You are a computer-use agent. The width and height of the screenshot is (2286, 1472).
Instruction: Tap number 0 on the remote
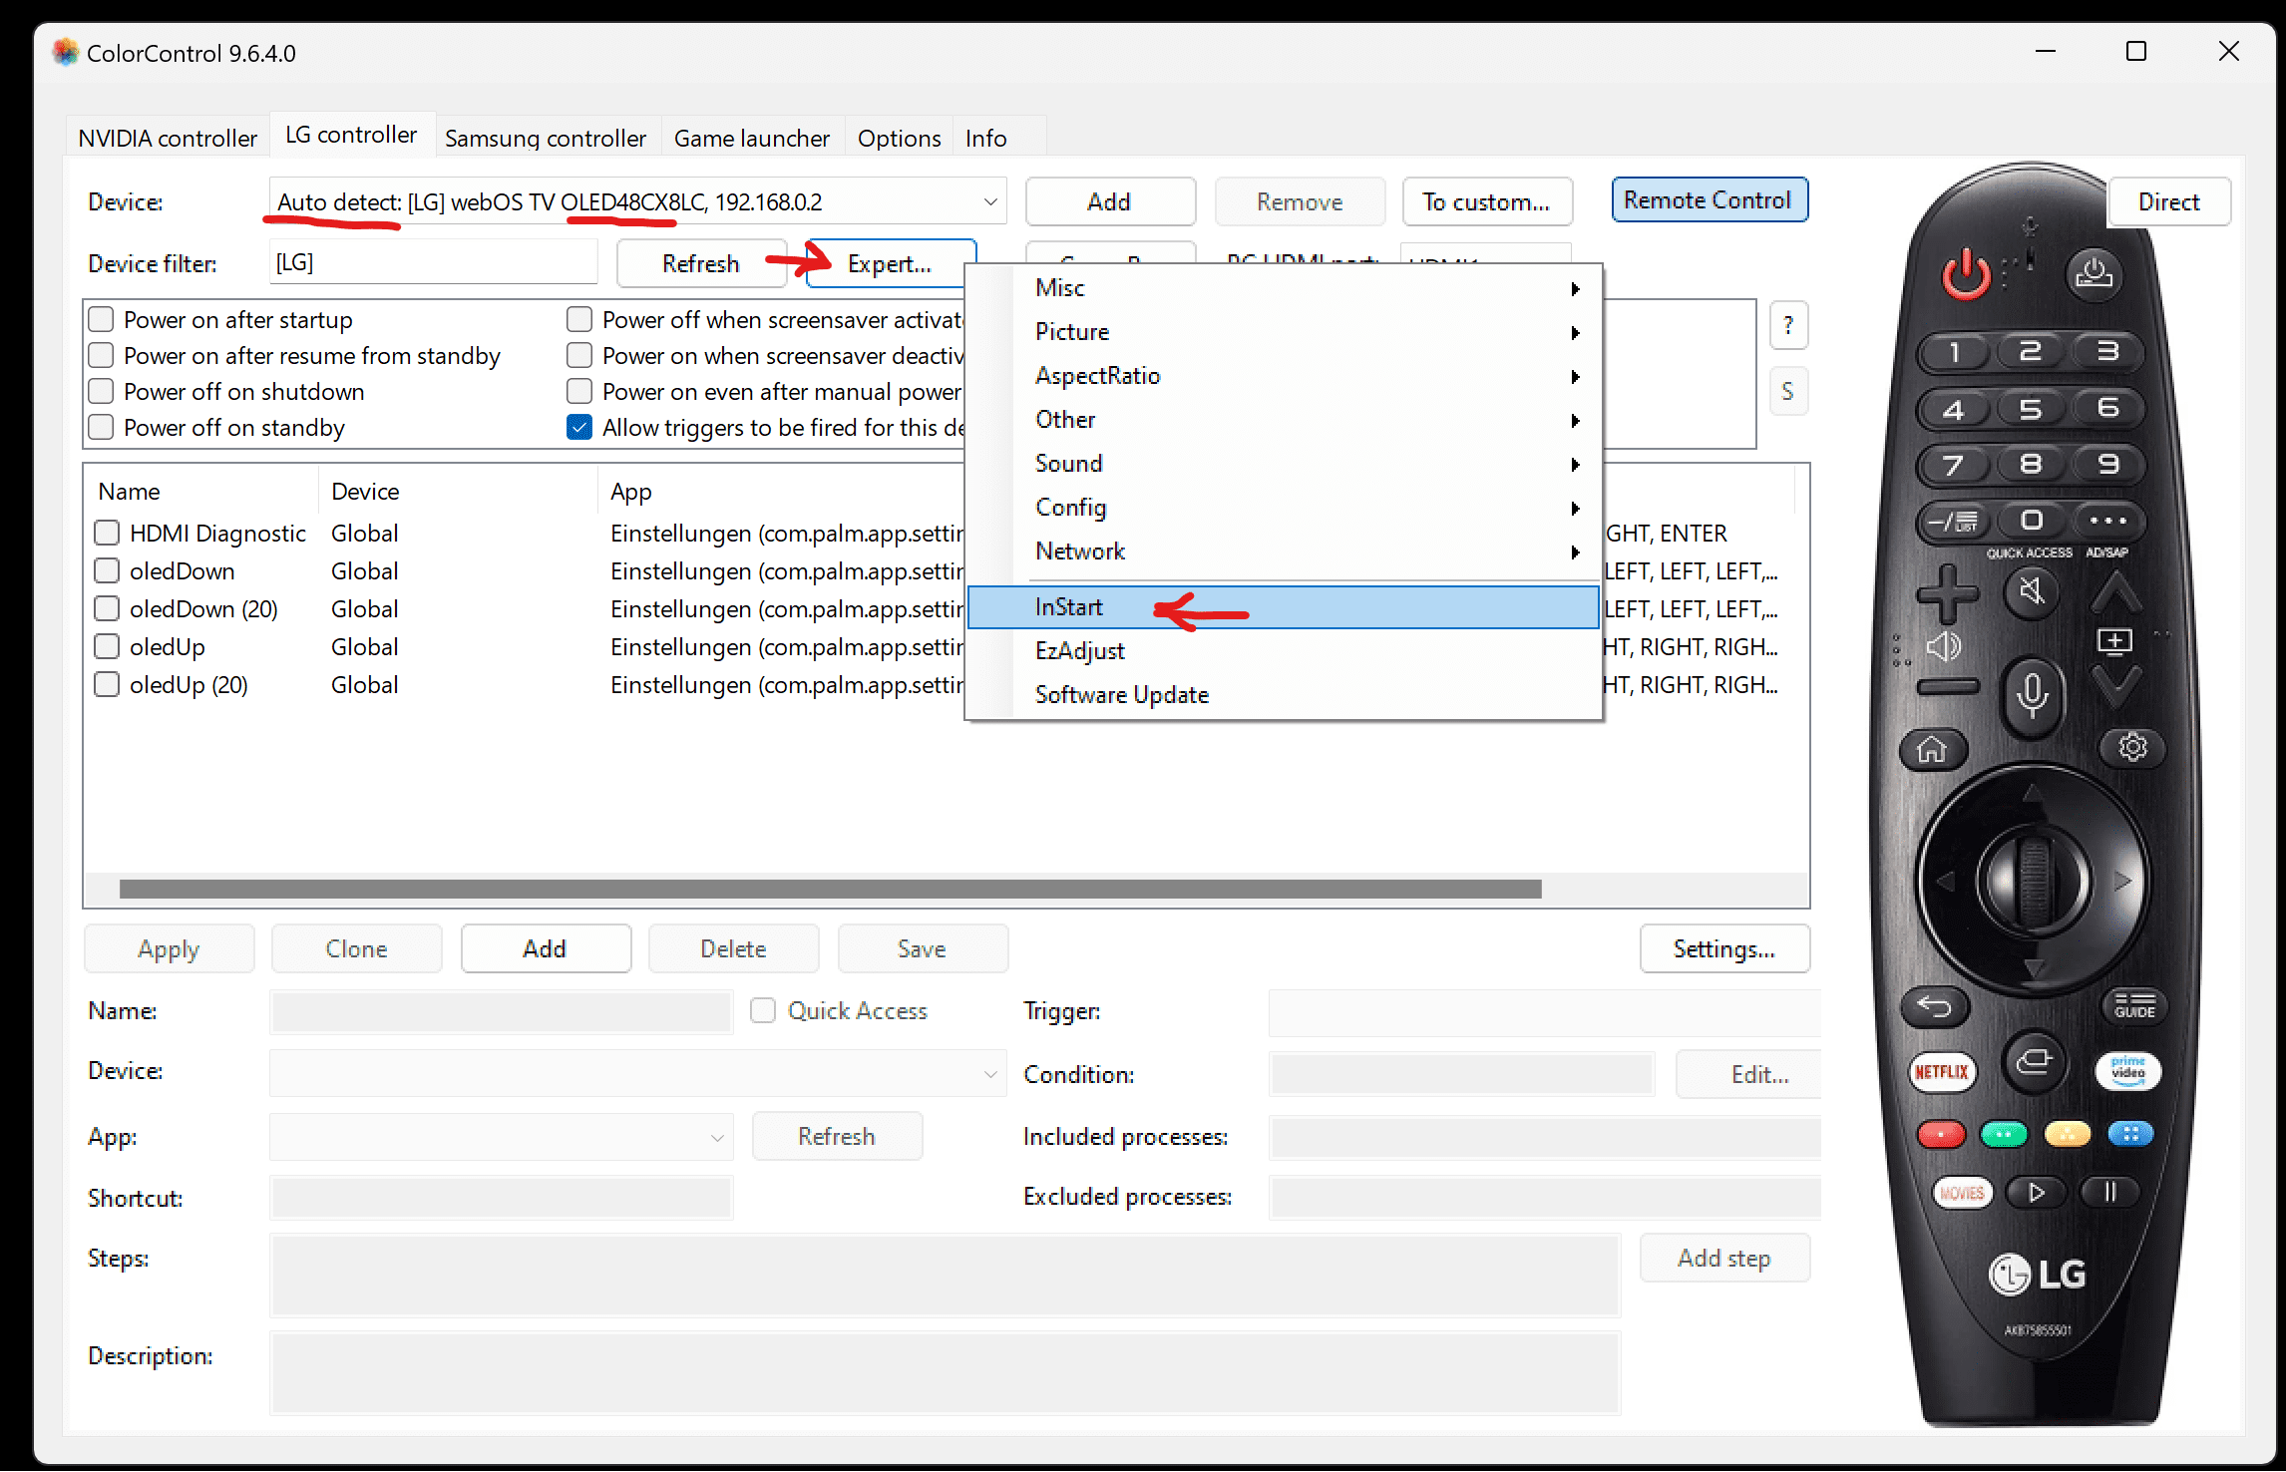click(2031, 520)
